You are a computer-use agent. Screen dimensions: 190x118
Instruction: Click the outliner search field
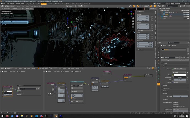pos(172,6)
